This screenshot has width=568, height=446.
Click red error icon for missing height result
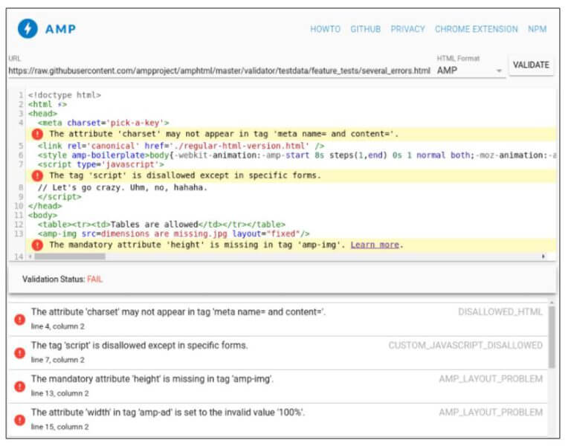(19, 386)
